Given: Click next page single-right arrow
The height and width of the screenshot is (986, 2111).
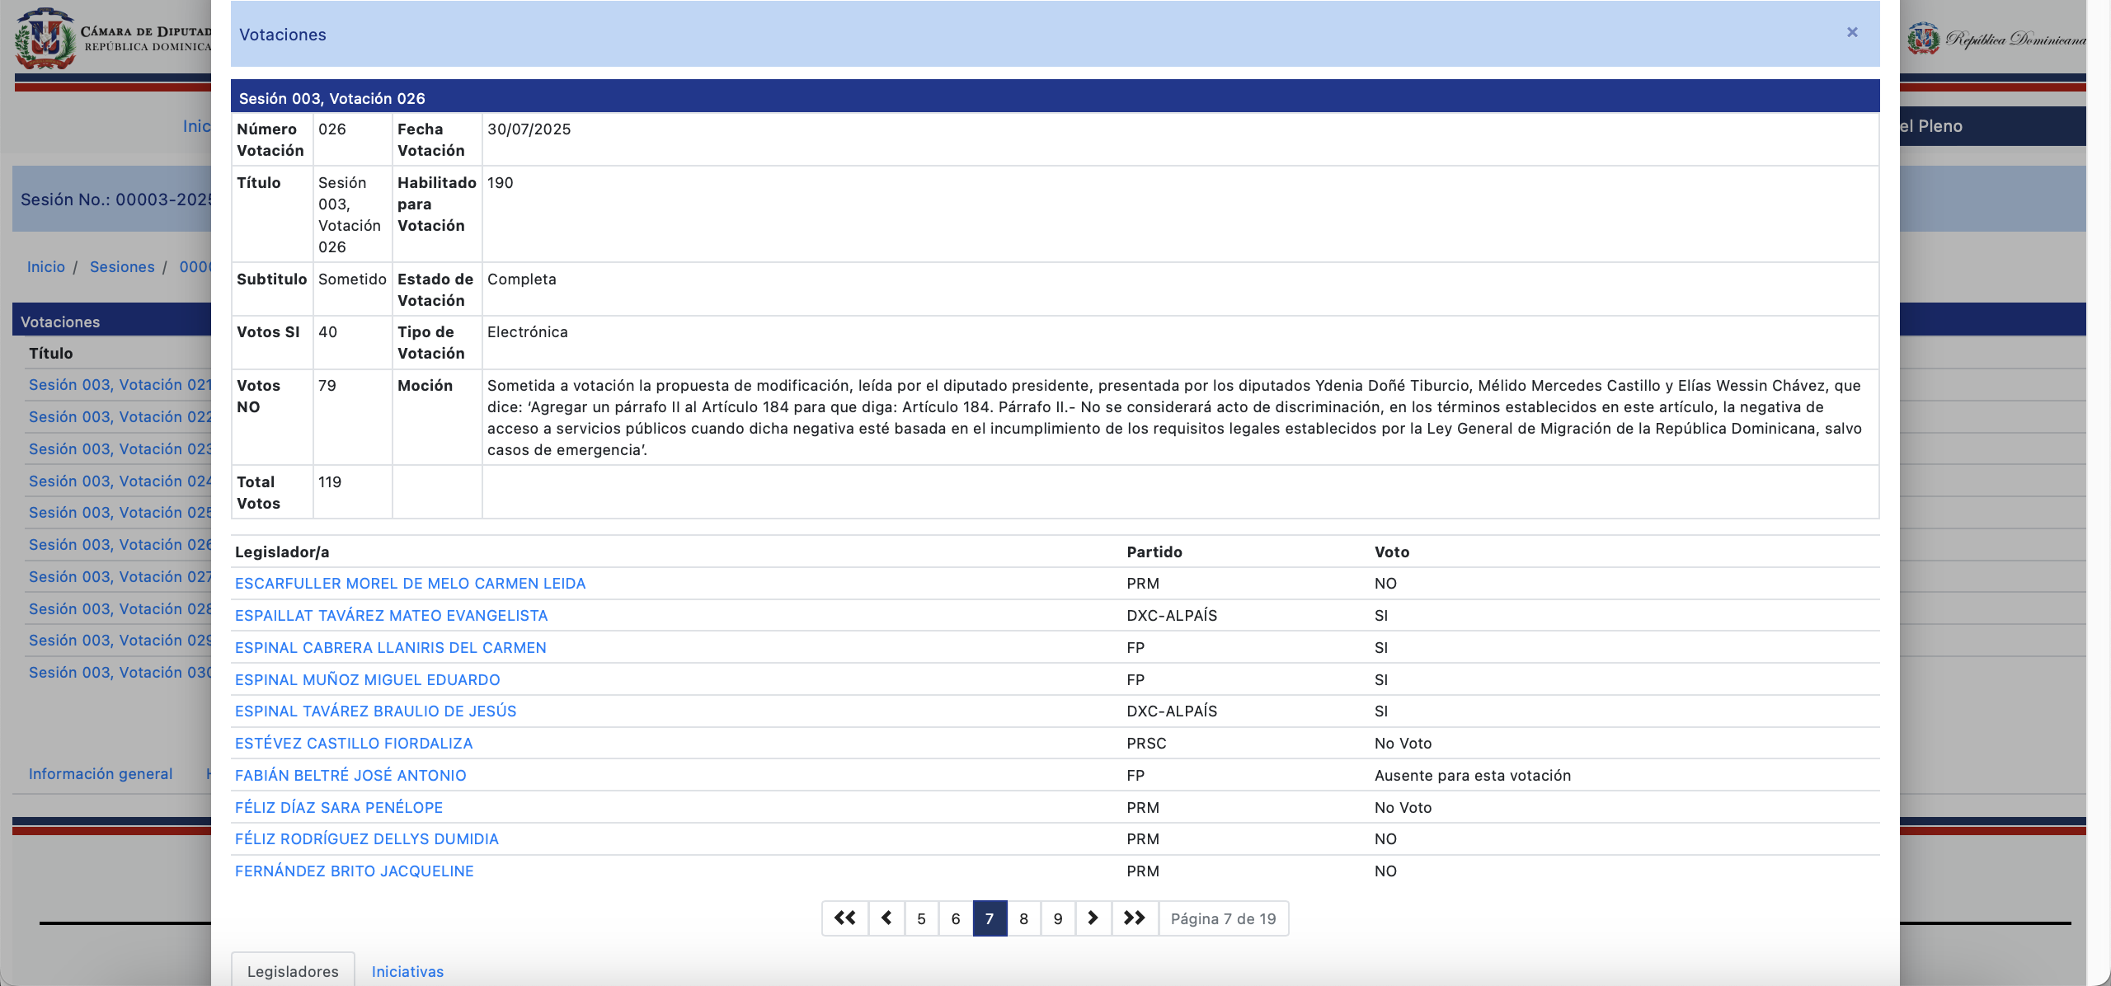Looking at the screenshot, I should click(x=1093, y=918).
